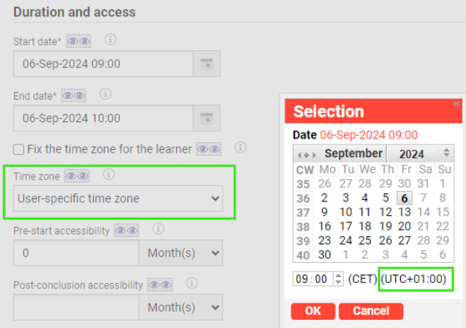Click the info icon beside Post-conclusion accessibility
466x328 pixels.
click(x=192, y=285)
